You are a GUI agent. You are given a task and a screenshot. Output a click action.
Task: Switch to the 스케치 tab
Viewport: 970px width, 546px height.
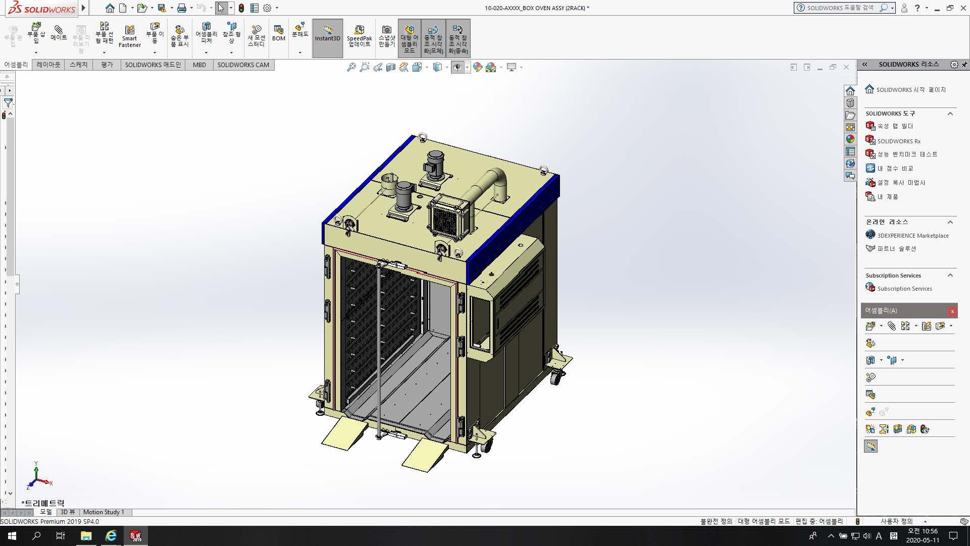click(78, 65)
